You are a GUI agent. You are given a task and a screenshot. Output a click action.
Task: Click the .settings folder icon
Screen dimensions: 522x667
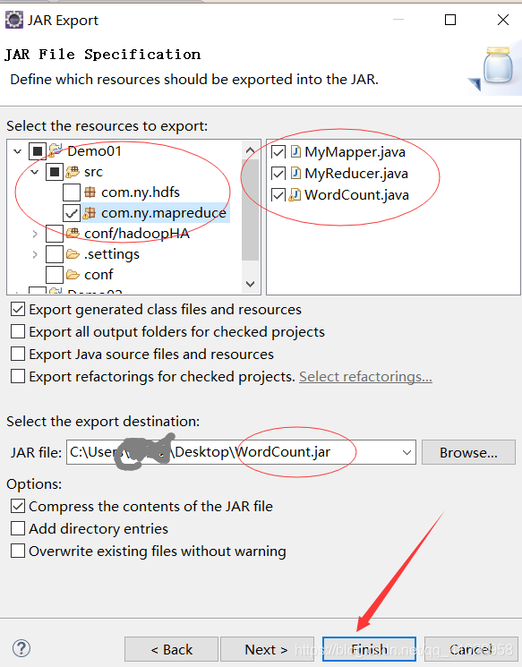[x=73, y=254]
